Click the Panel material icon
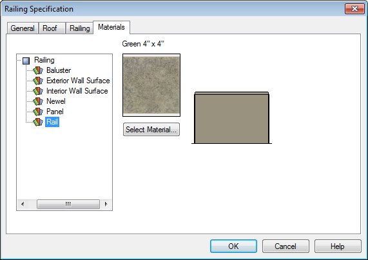 click(x=38, y=112)
